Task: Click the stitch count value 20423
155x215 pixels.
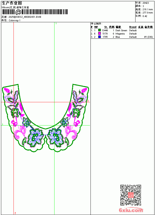Action: pyautogui.click(x=146, y=3)
